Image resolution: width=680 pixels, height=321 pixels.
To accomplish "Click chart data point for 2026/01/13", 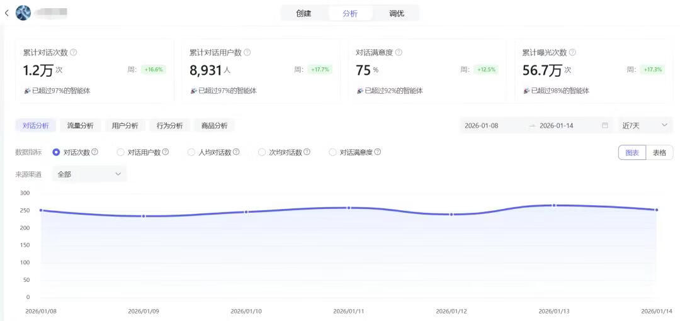I will (x=554, y=205).
